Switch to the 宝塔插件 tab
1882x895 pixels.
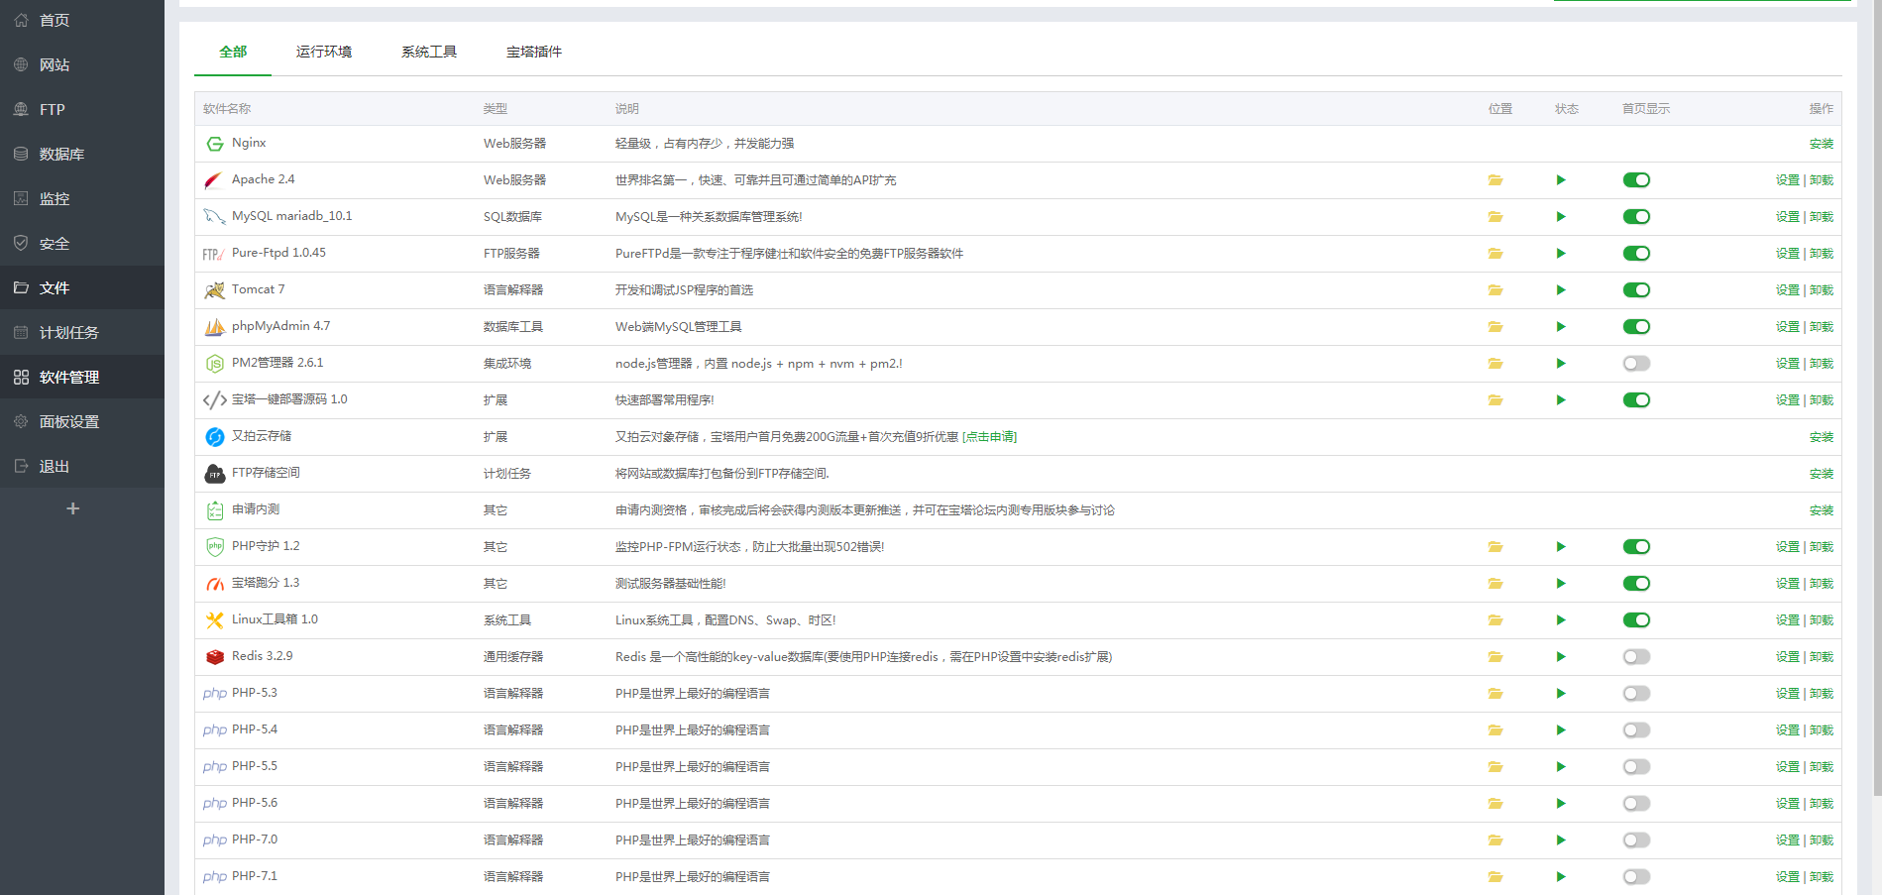point(534,52)
